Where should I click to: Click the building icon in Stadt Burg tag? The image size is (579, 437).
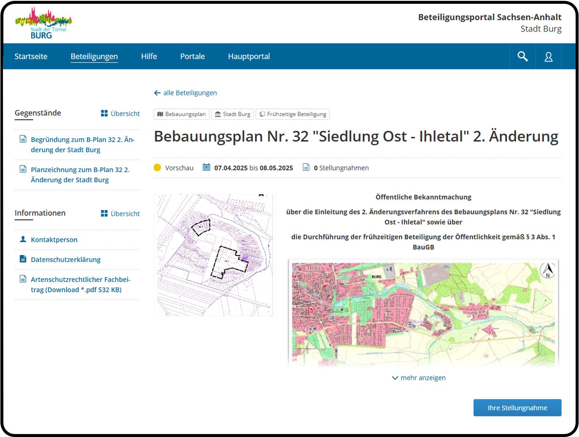point(218,114)
